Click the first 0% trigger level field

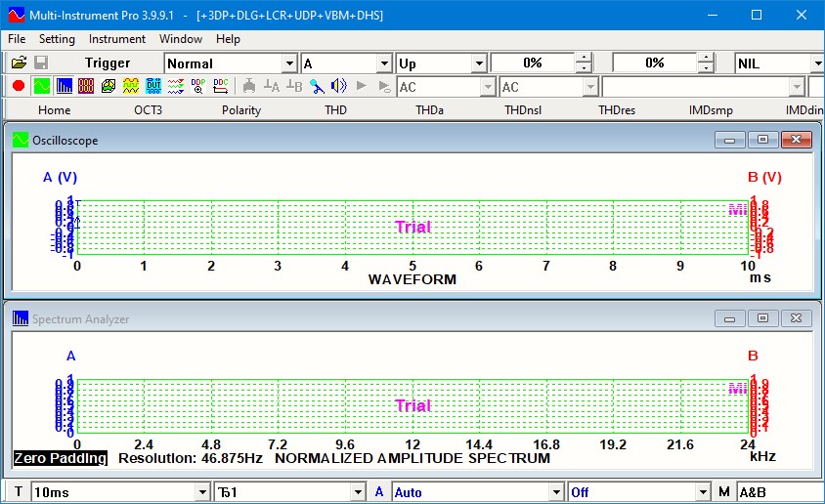coord(533,63)
